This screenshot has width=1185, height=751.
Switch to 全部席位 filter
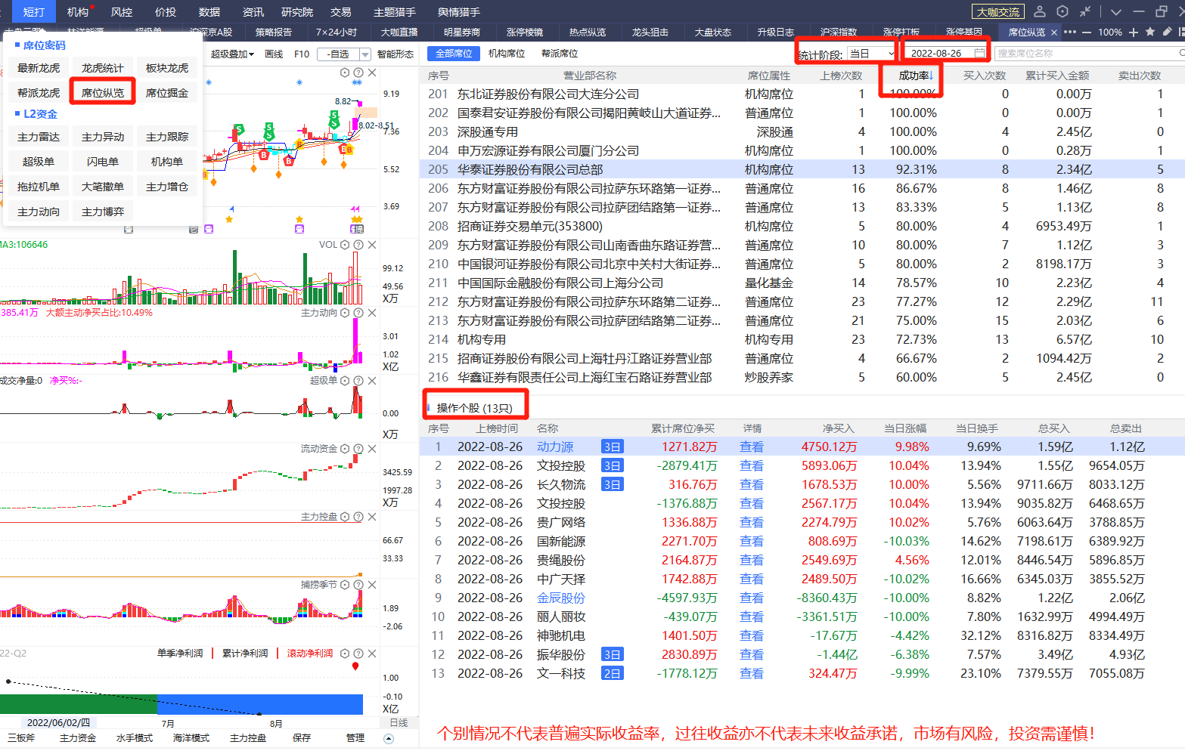(454, 54)
